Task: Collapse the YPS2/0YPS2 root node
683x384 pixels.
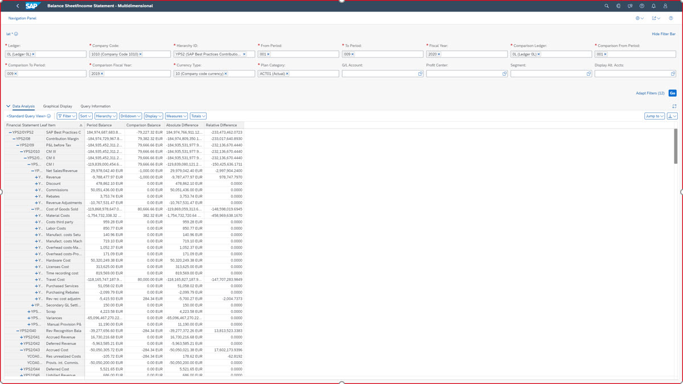Action: pyautogui.click(x=10, y=133)
